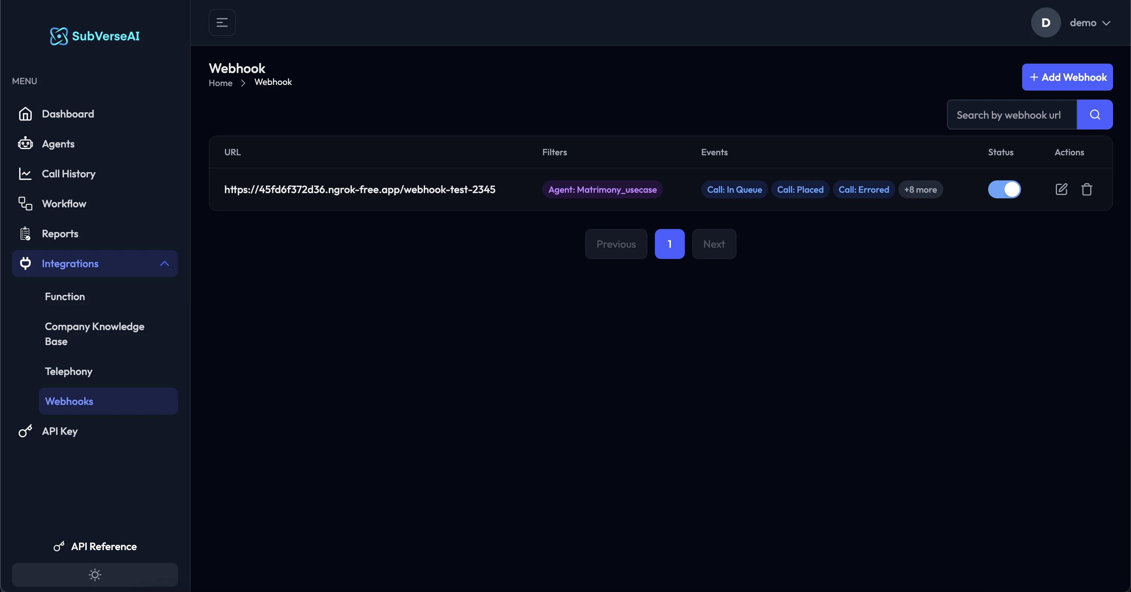Collapse sidebar with hamburger icon
Image resolution: width=1131 pixels, height=592 pixels.
pyautogui.click(x=222, y=22)
